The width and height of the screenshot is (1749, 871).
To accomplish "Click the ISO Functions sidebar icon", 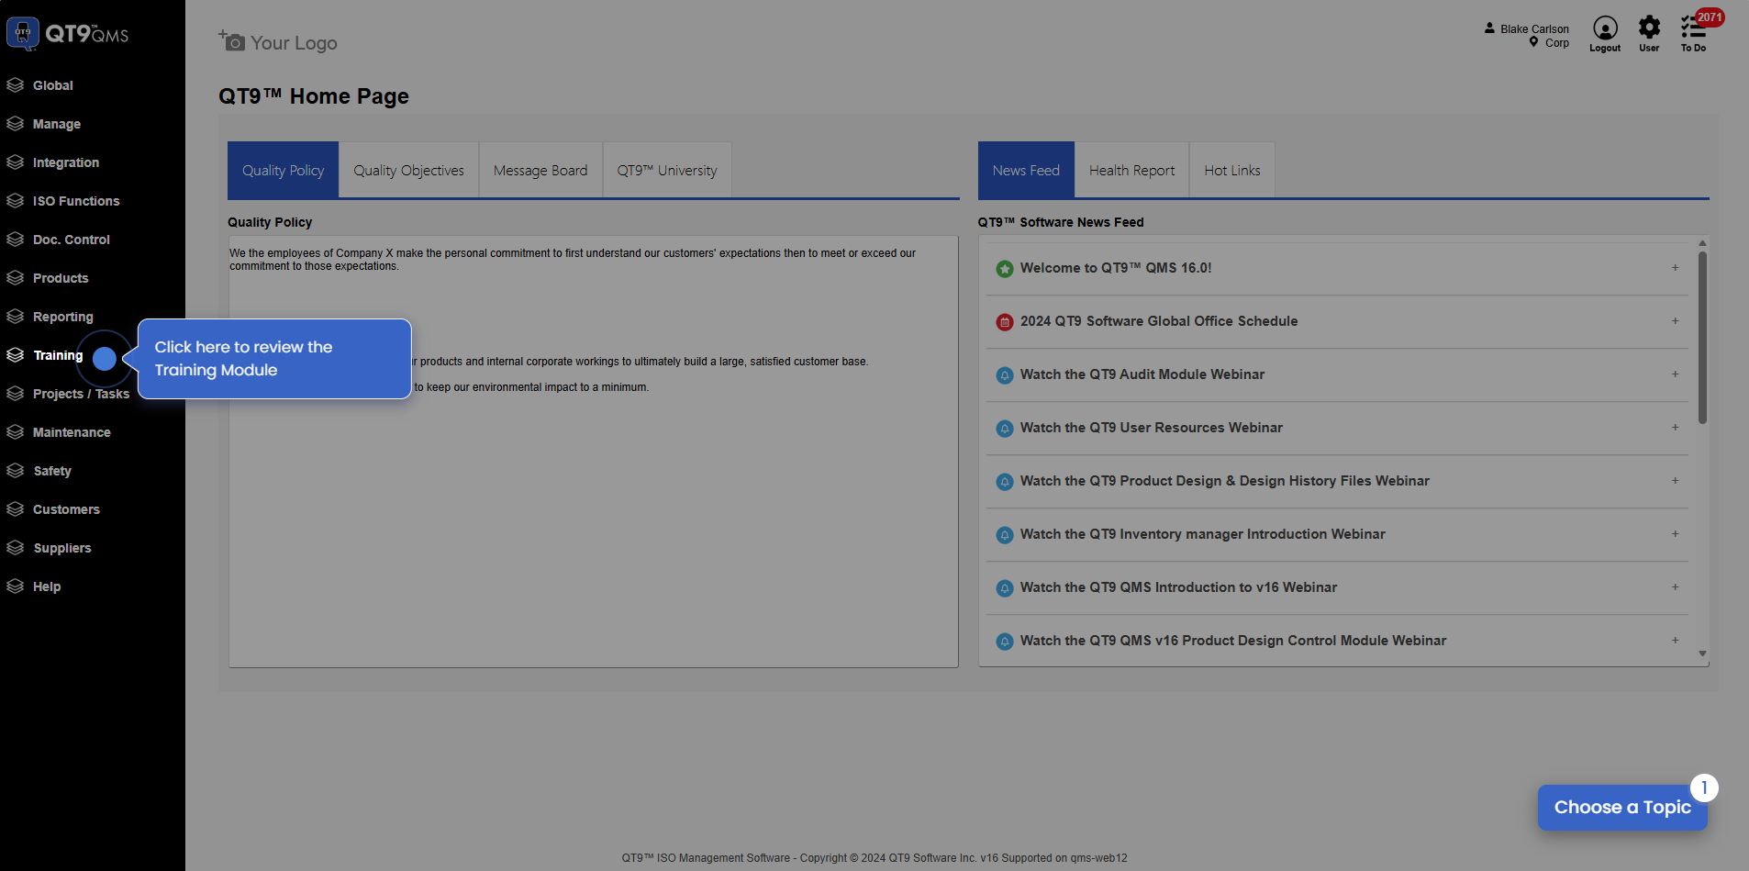I will [x=15, y=201].
